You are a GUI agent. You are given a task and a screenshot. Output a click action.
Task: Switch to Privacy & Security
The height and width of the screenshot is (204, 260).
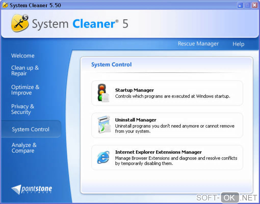(23, 109)
